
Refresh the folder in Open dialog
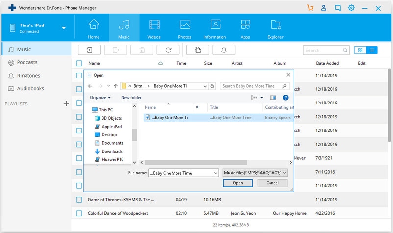(x=212, y=86)
